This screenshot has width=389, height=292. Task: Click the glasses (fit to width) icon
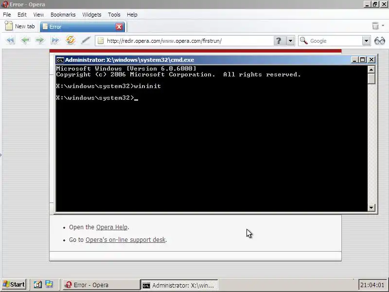click(380, 41)
